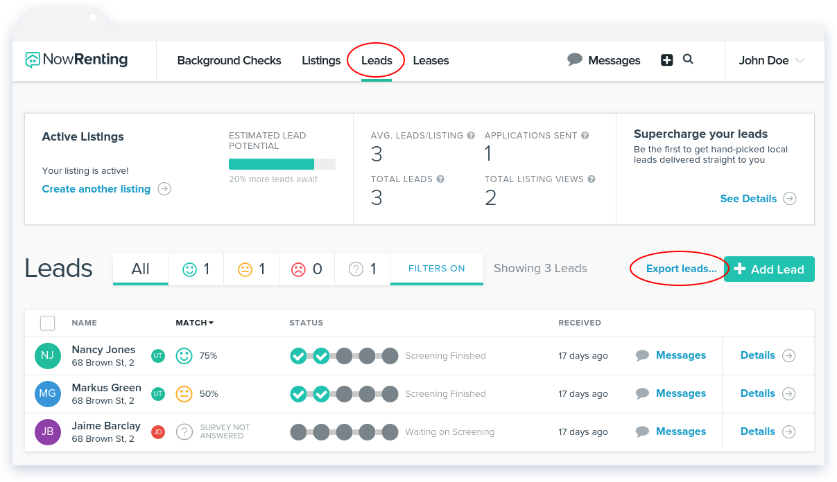This screenshot has height=482, width=837.
Task: Click Status column header
Action: point(307,323)
